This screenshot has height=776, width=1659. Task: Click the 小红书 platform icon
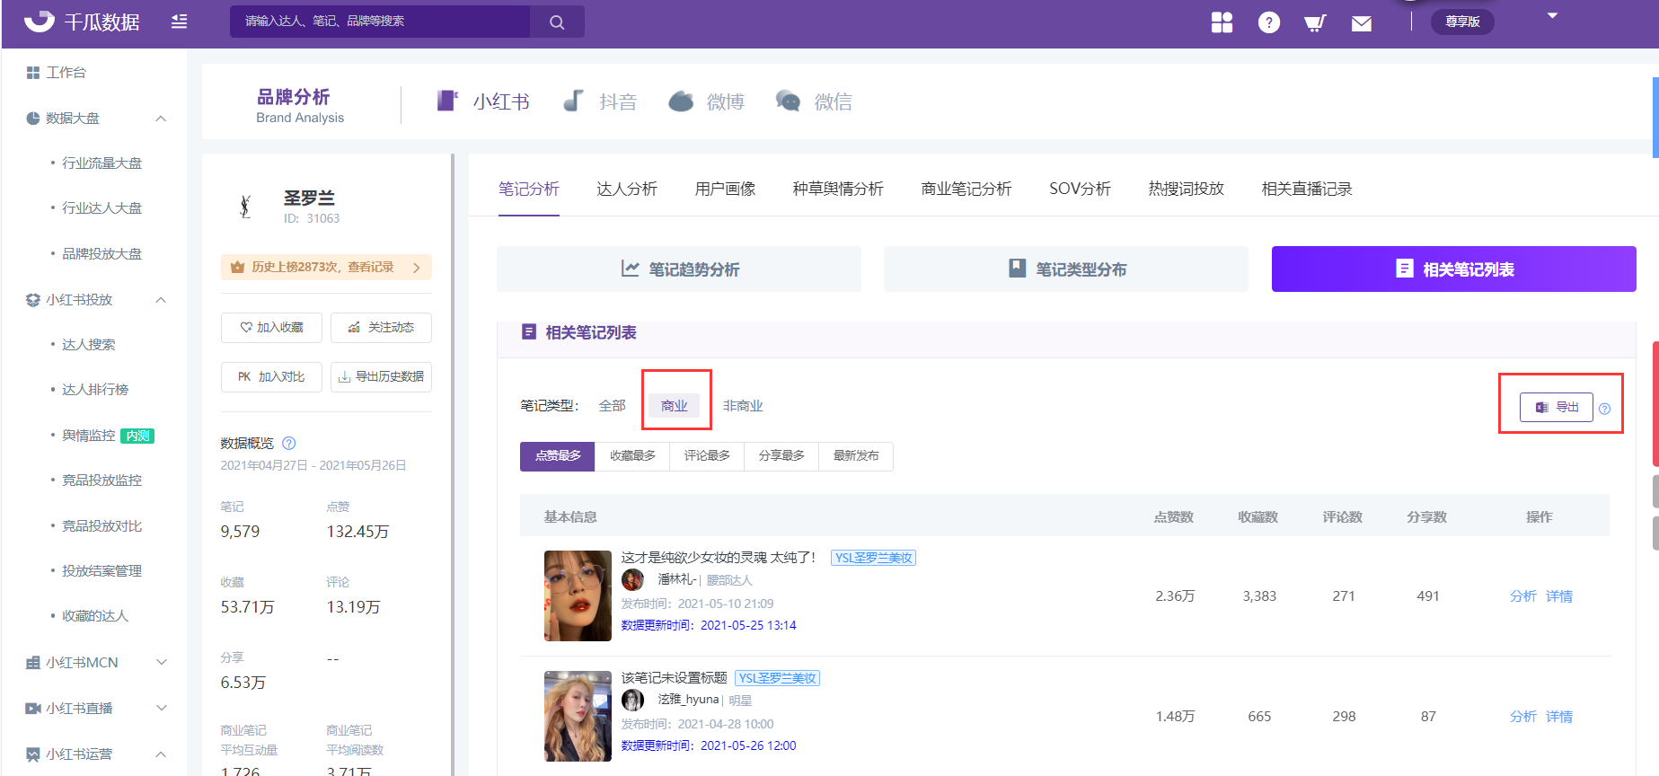click(447, 101)
